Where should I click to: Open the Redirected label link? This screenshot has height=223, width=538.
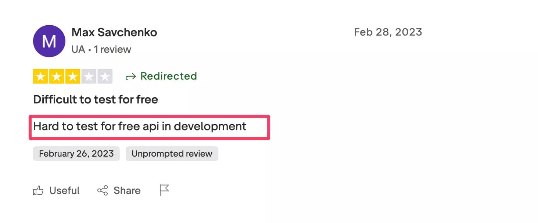[169, 76]
